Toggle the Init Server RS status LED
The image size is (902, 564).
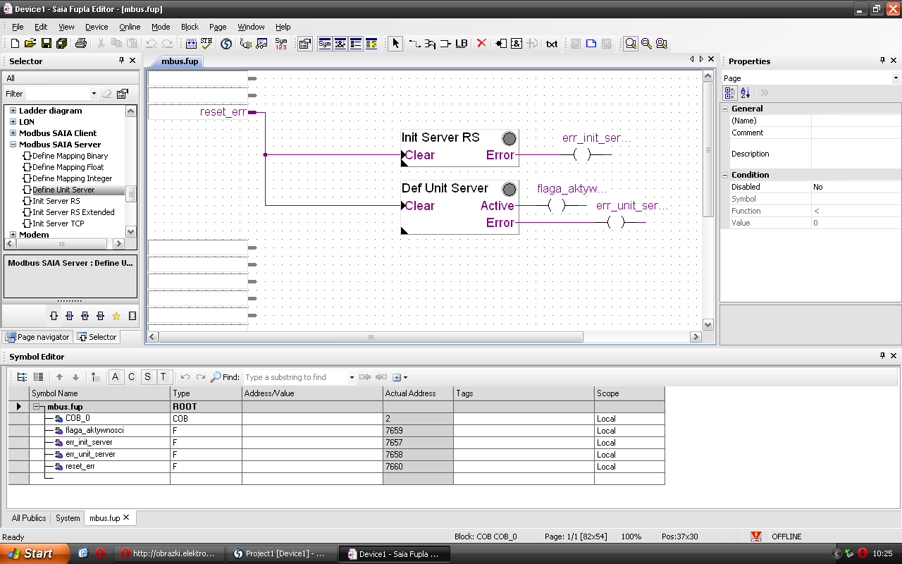click(509, 138)
